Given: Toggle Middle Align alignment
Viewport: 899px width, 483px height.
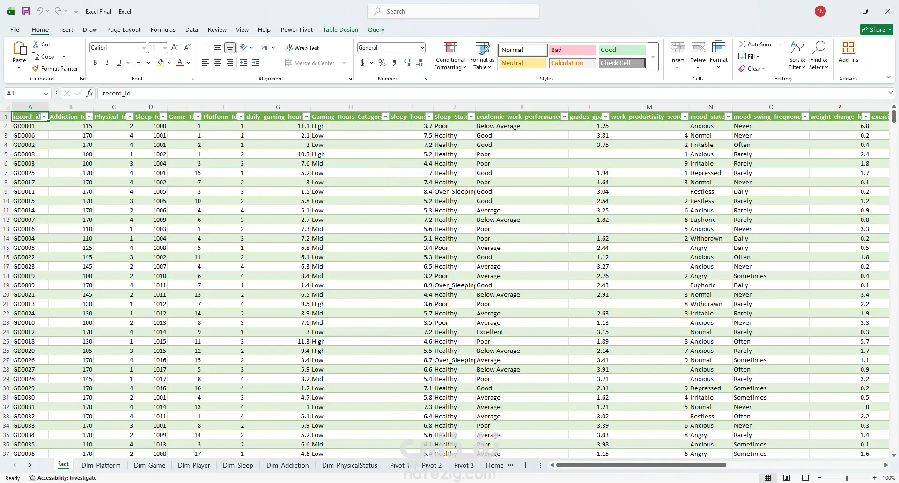Looking at the screenshot, I should click(x=218, y=47).
